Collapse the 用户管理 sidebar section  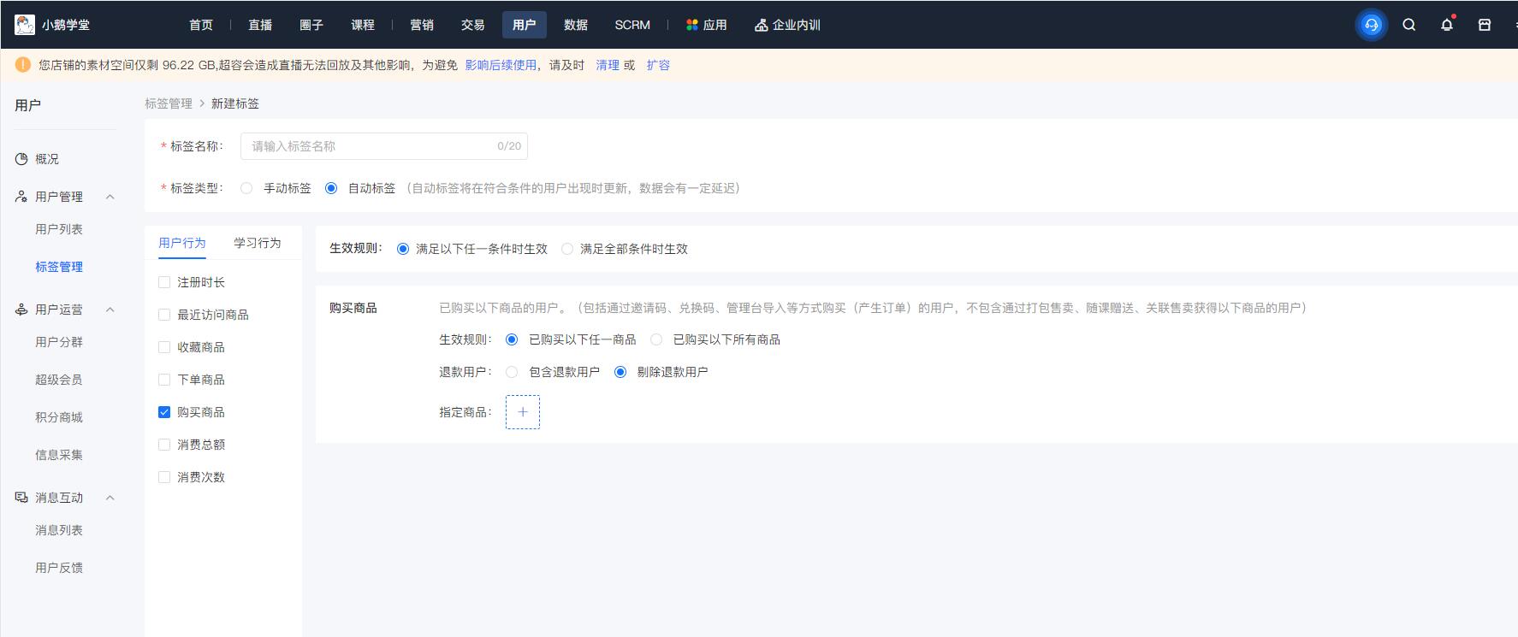point(110,197)
